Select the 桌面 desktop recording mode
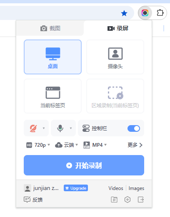170x217 pixels. pyautogui.click(x=52, y=57)
